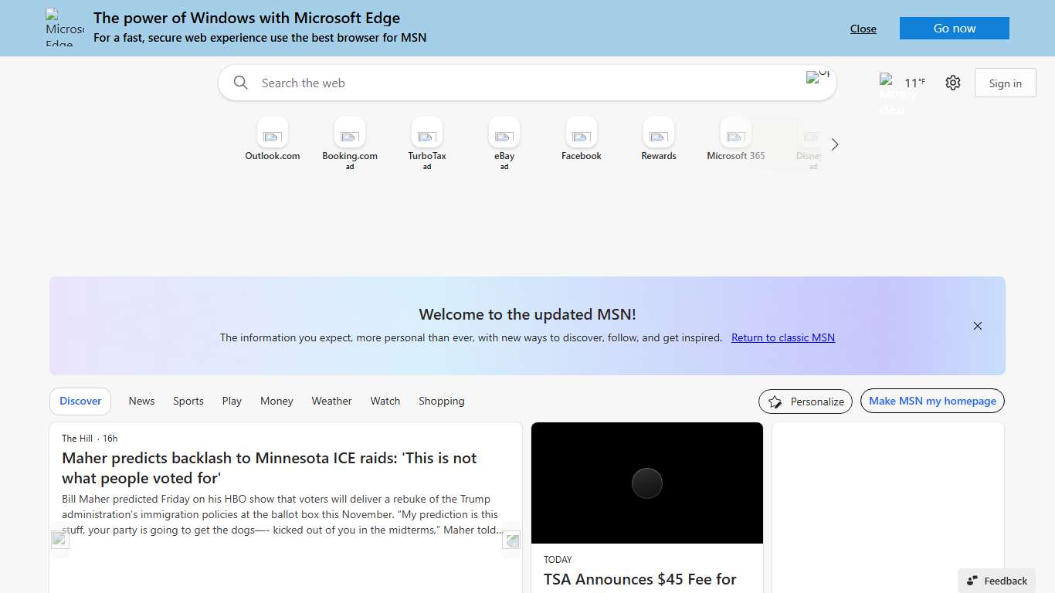Open the eBay shortcut
This screenshot has width=1055, height=593.
click(x=504, y=139)
